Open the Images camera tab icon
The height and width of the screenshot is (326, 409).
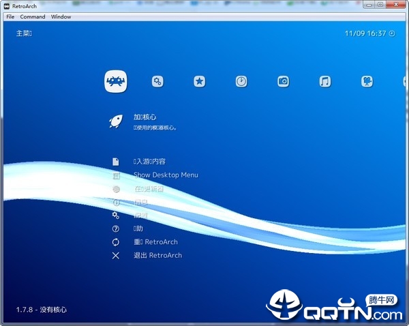pyautogui.click(x=283, y=81)
